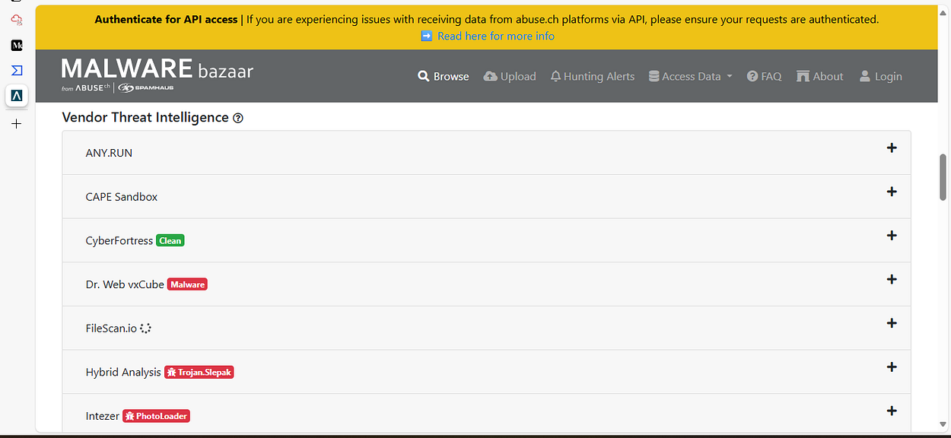Screen dimensions: 951x438
Task: Open the blue sigma sidebar tab
Action: (17, 70)
